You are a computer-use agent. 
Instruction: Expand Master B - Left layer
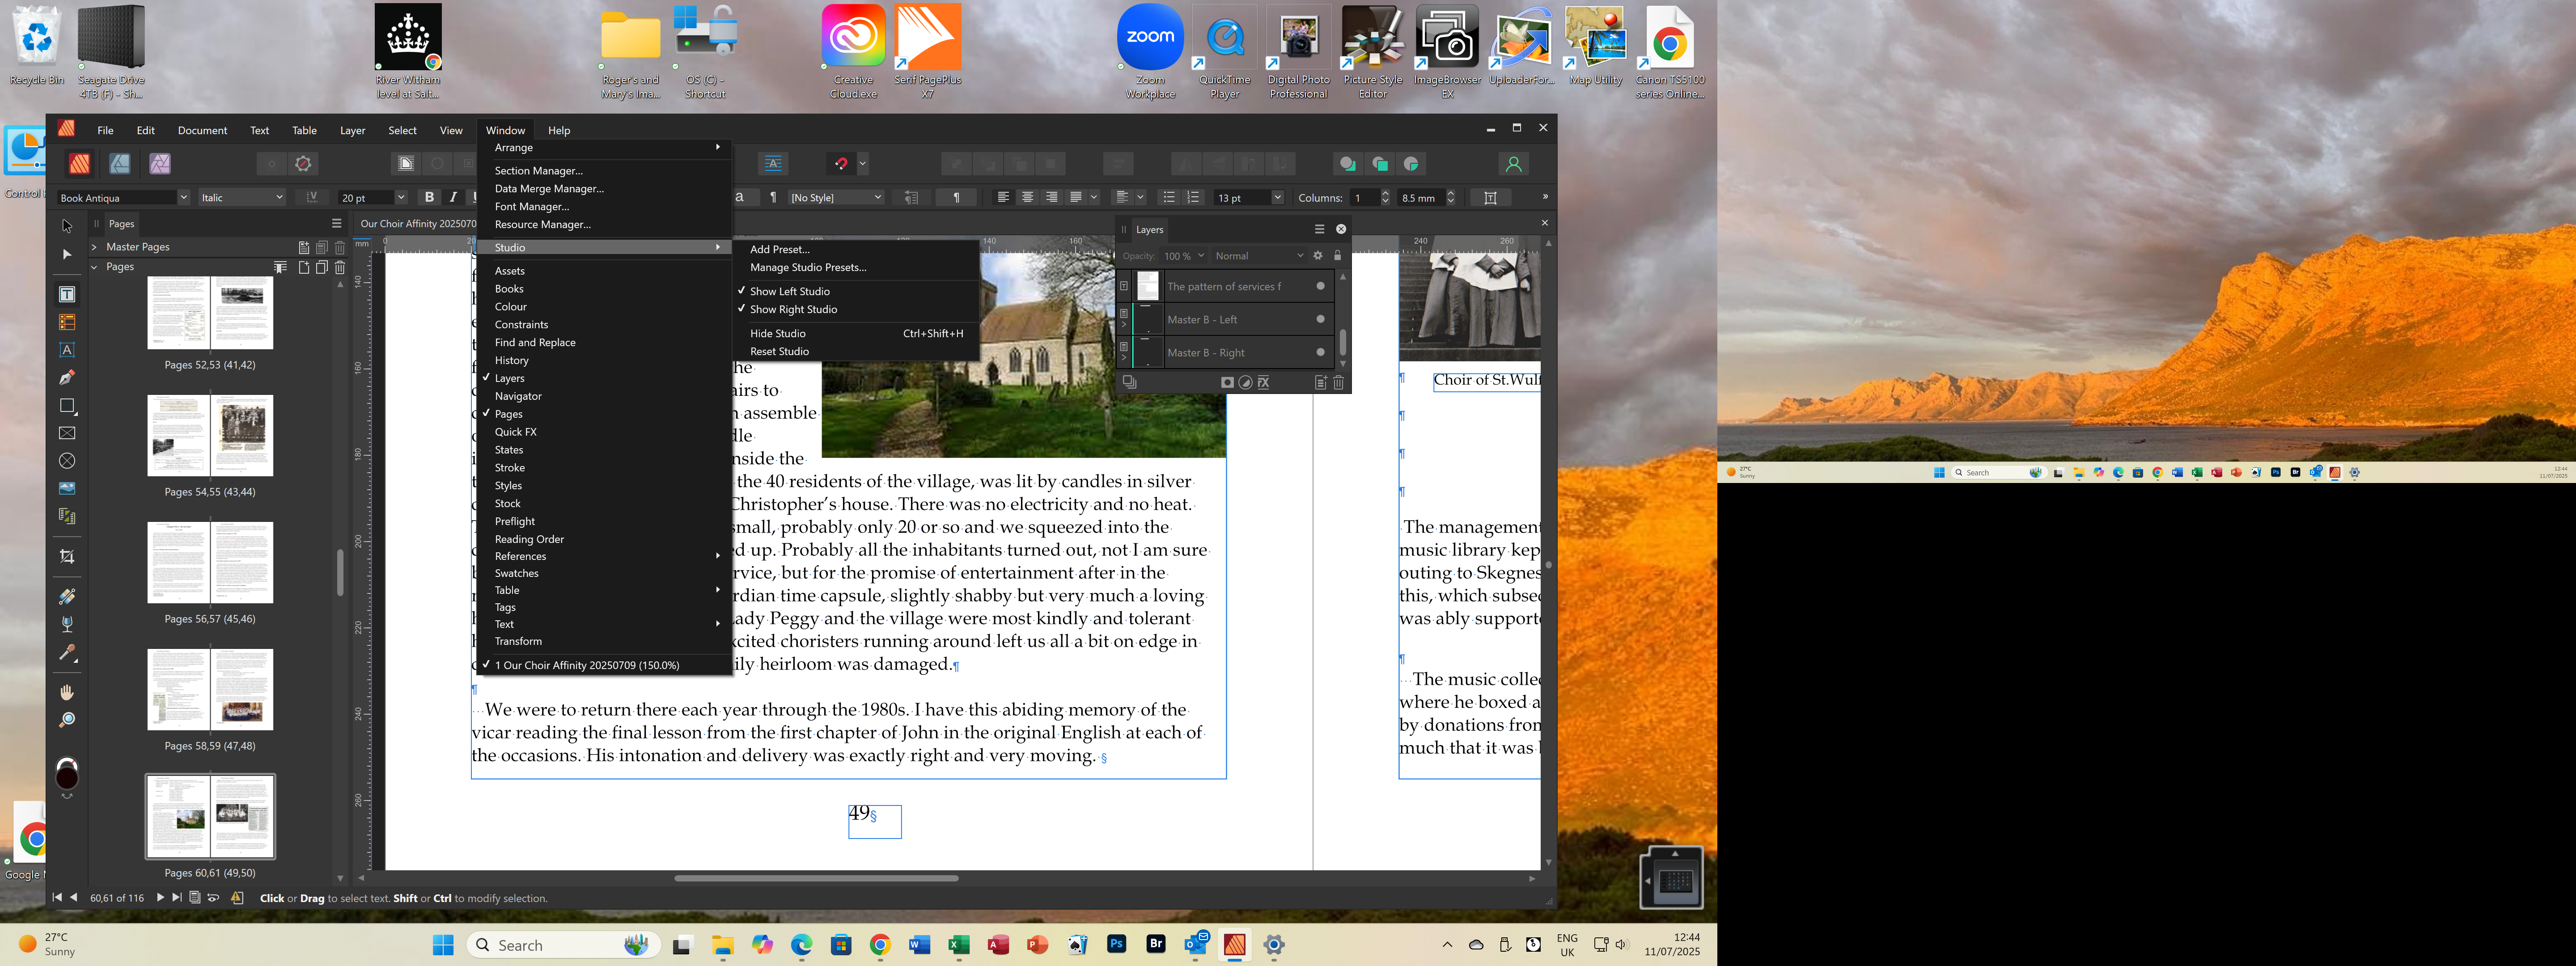1124,325
